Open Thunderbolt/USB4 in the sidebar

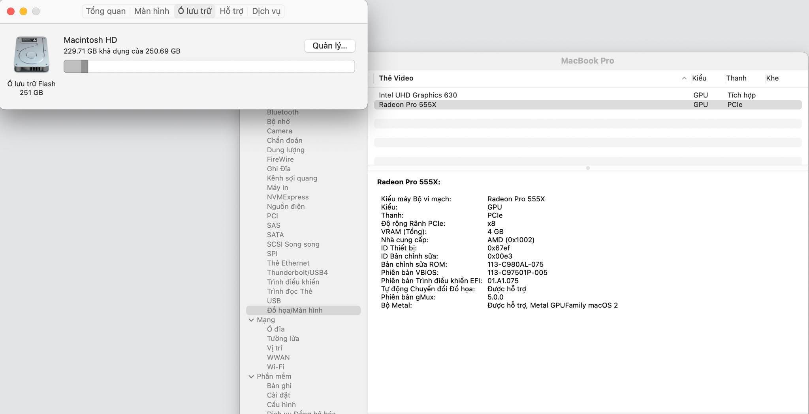pyautogui.click(x=297, y=273)
